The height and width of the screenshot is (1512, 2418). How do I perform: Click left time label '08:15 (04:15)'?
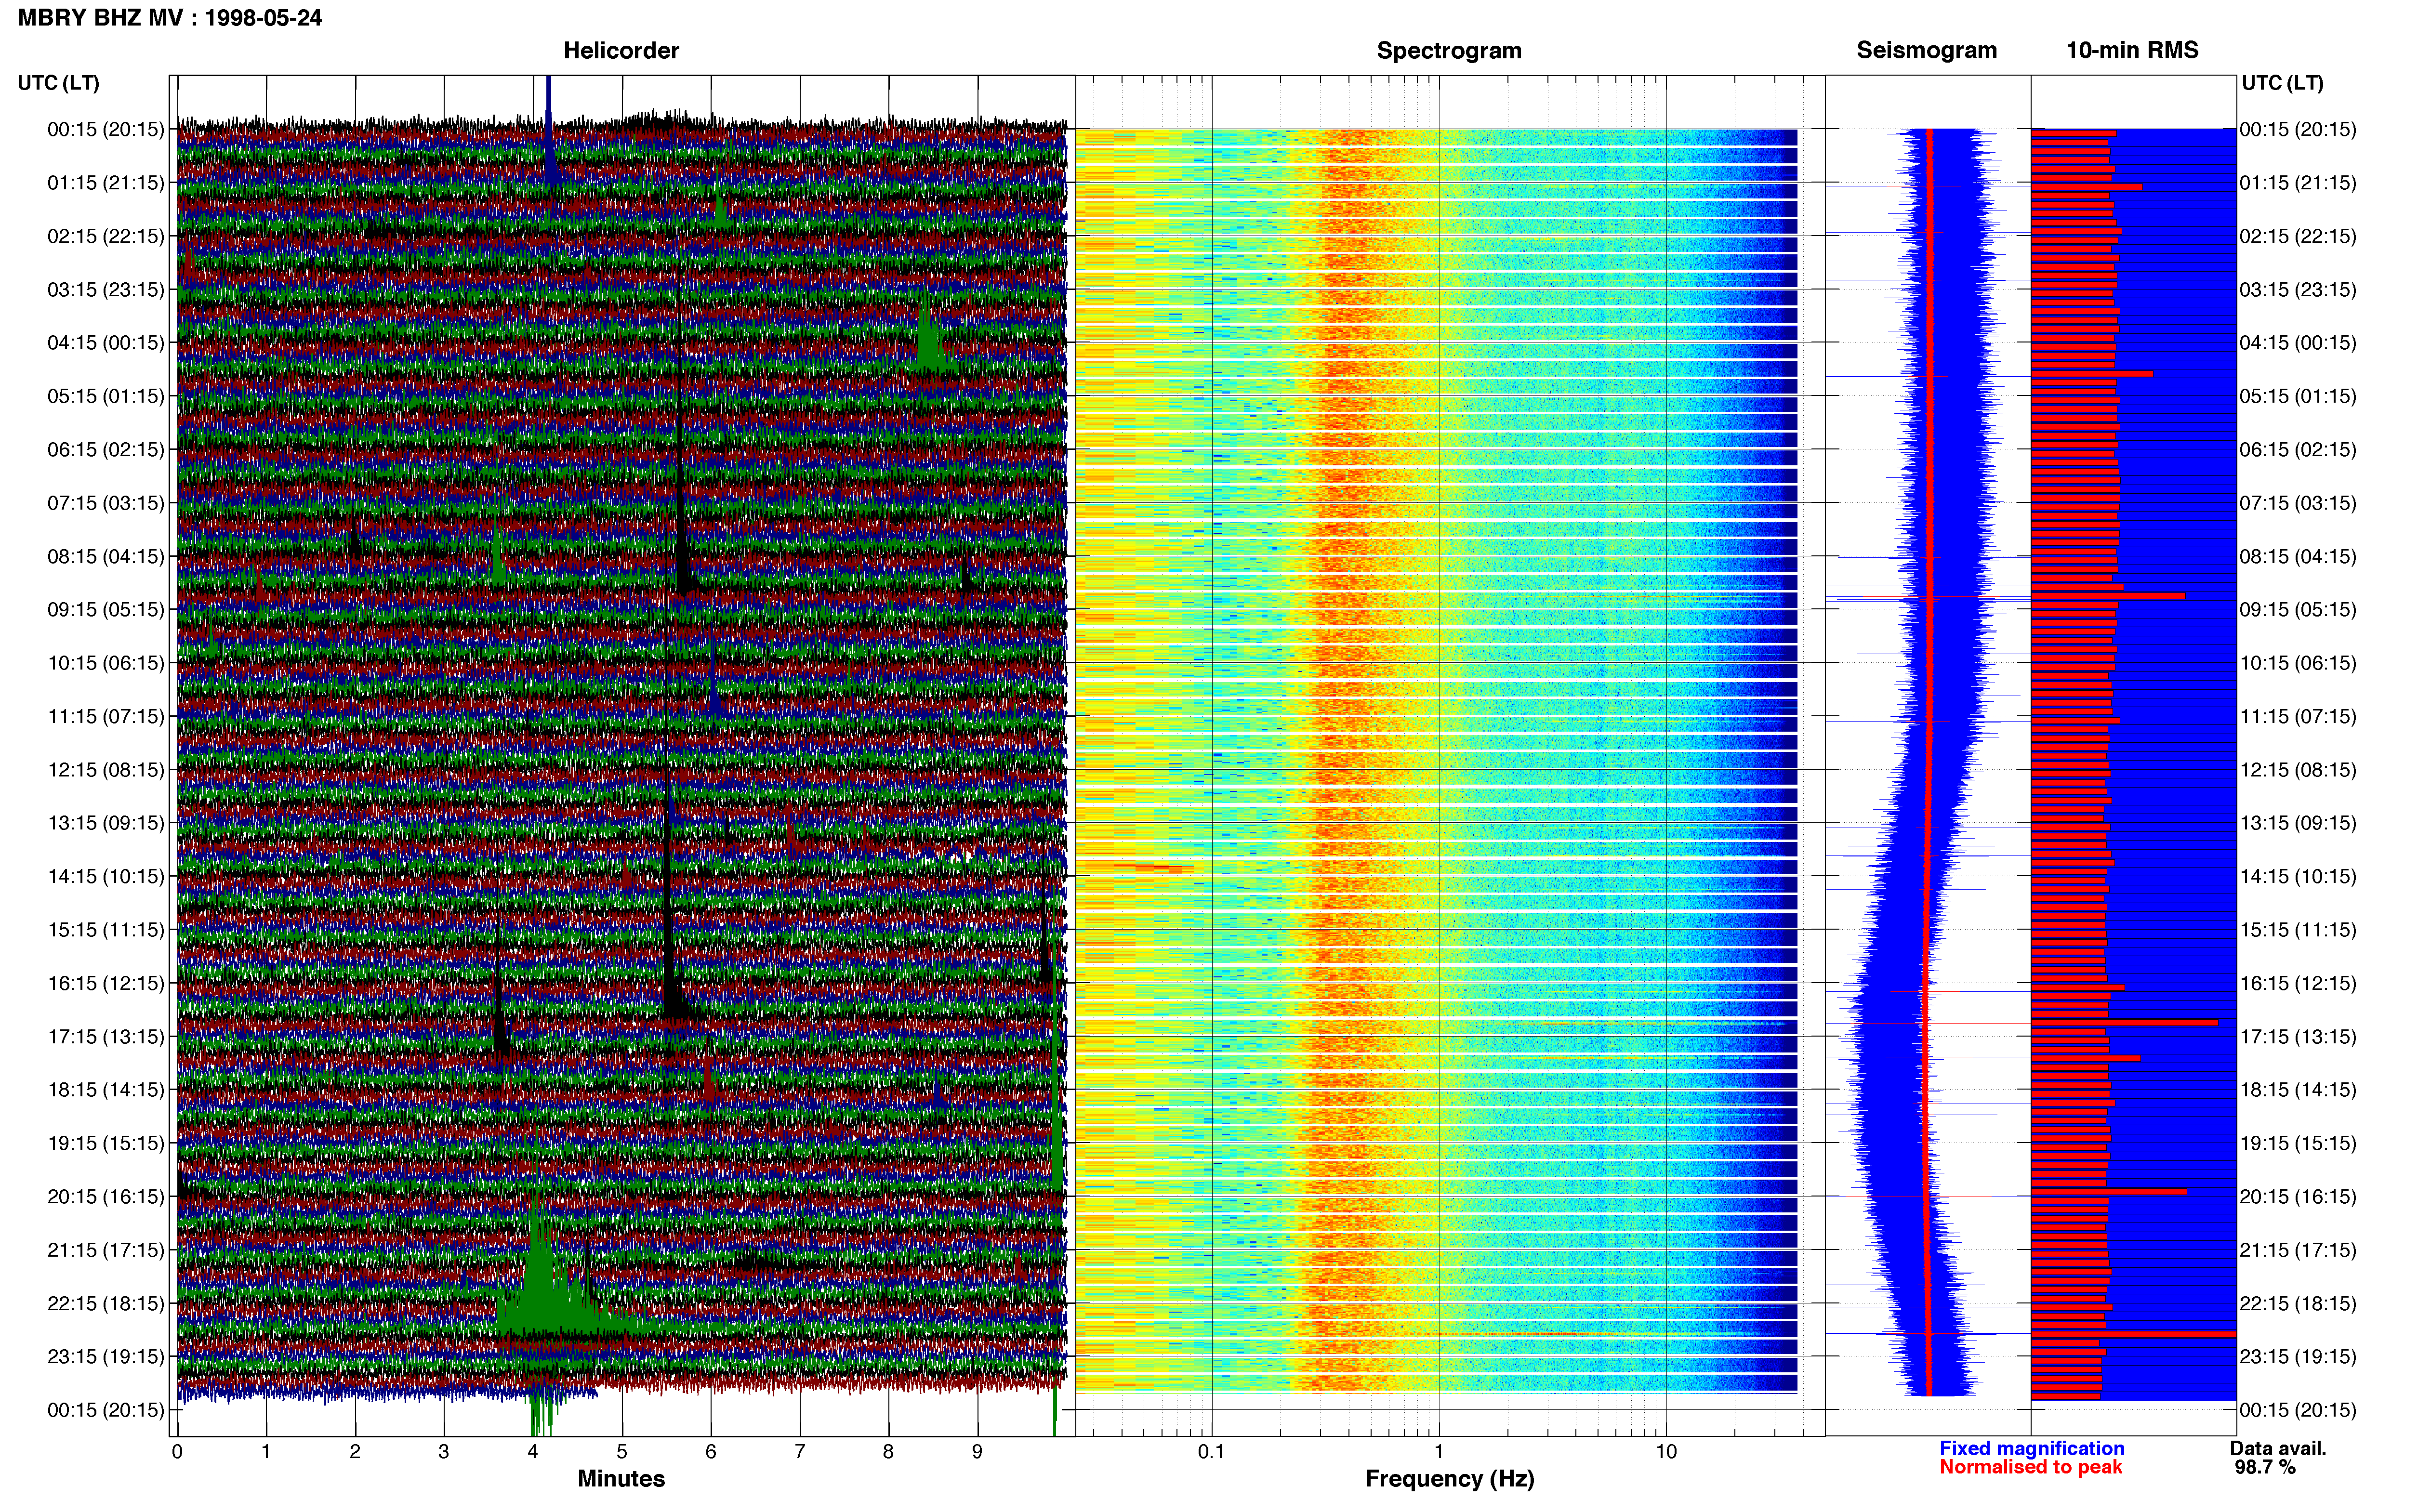[x=106, y=556]
